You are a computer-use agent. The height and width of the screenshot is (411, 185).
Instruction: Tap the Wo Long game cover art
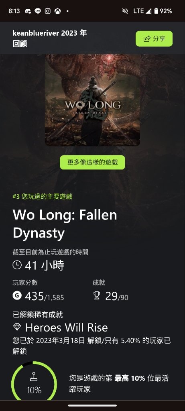[x=92, y=100]
